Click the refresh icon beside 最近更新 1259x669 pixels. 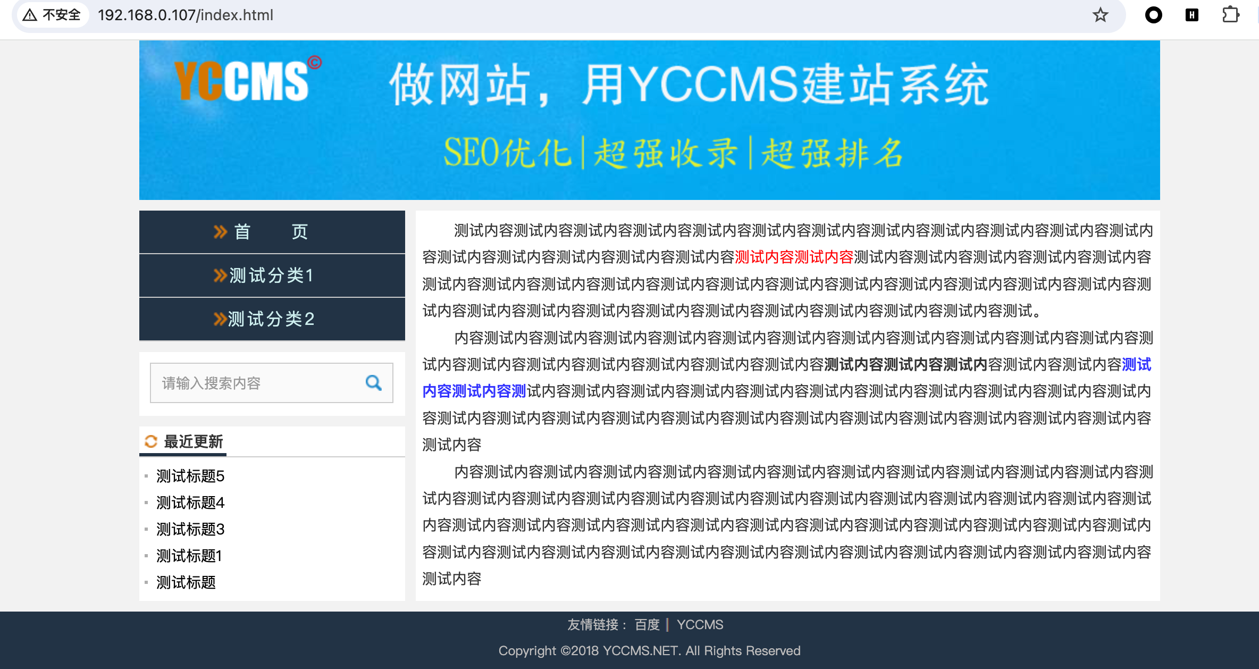(x=150, y=441)
